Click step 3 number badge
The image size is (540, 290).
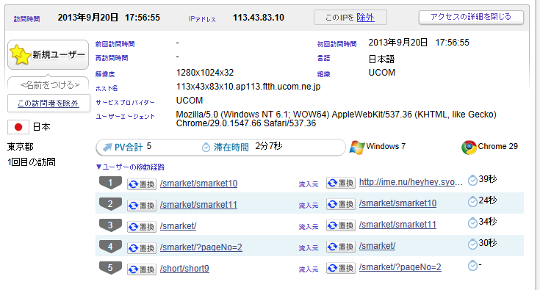pos(110,225)
